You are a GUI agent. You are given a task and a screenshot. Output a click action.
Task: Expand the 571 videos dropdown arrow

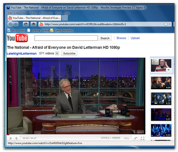click(x=57, y=53)
